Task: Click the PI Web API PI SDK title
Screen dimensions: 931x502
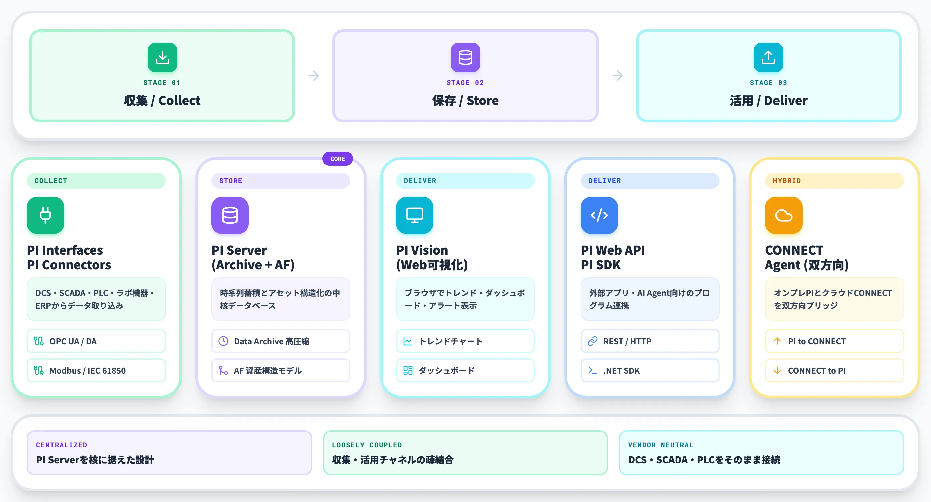Action: point(613,257)
